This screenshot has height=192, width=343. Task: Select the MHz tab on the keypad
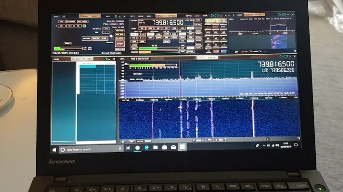(x=223, y=27)
